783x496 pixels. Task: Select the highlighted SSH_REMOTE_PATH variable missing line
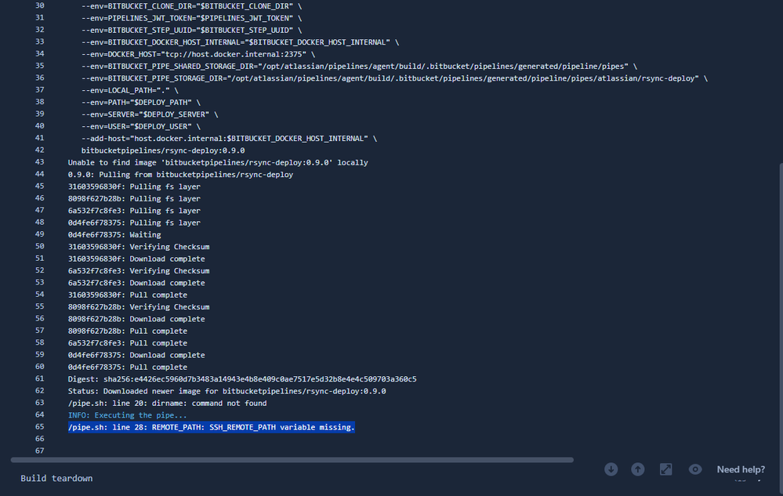point(212,427)
